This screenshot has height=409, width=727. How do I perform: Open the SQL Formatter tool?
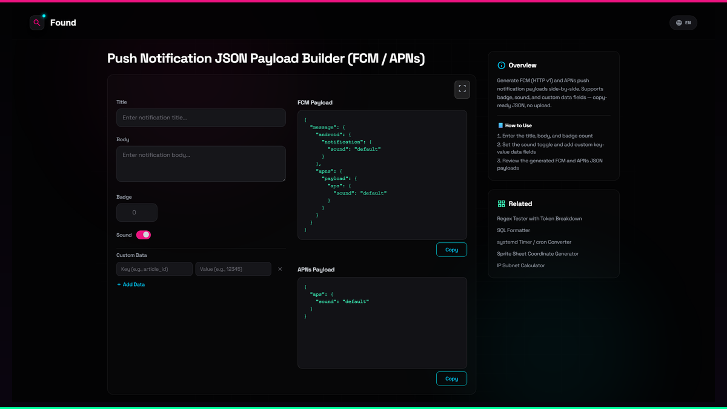click(x=514, y=230)
